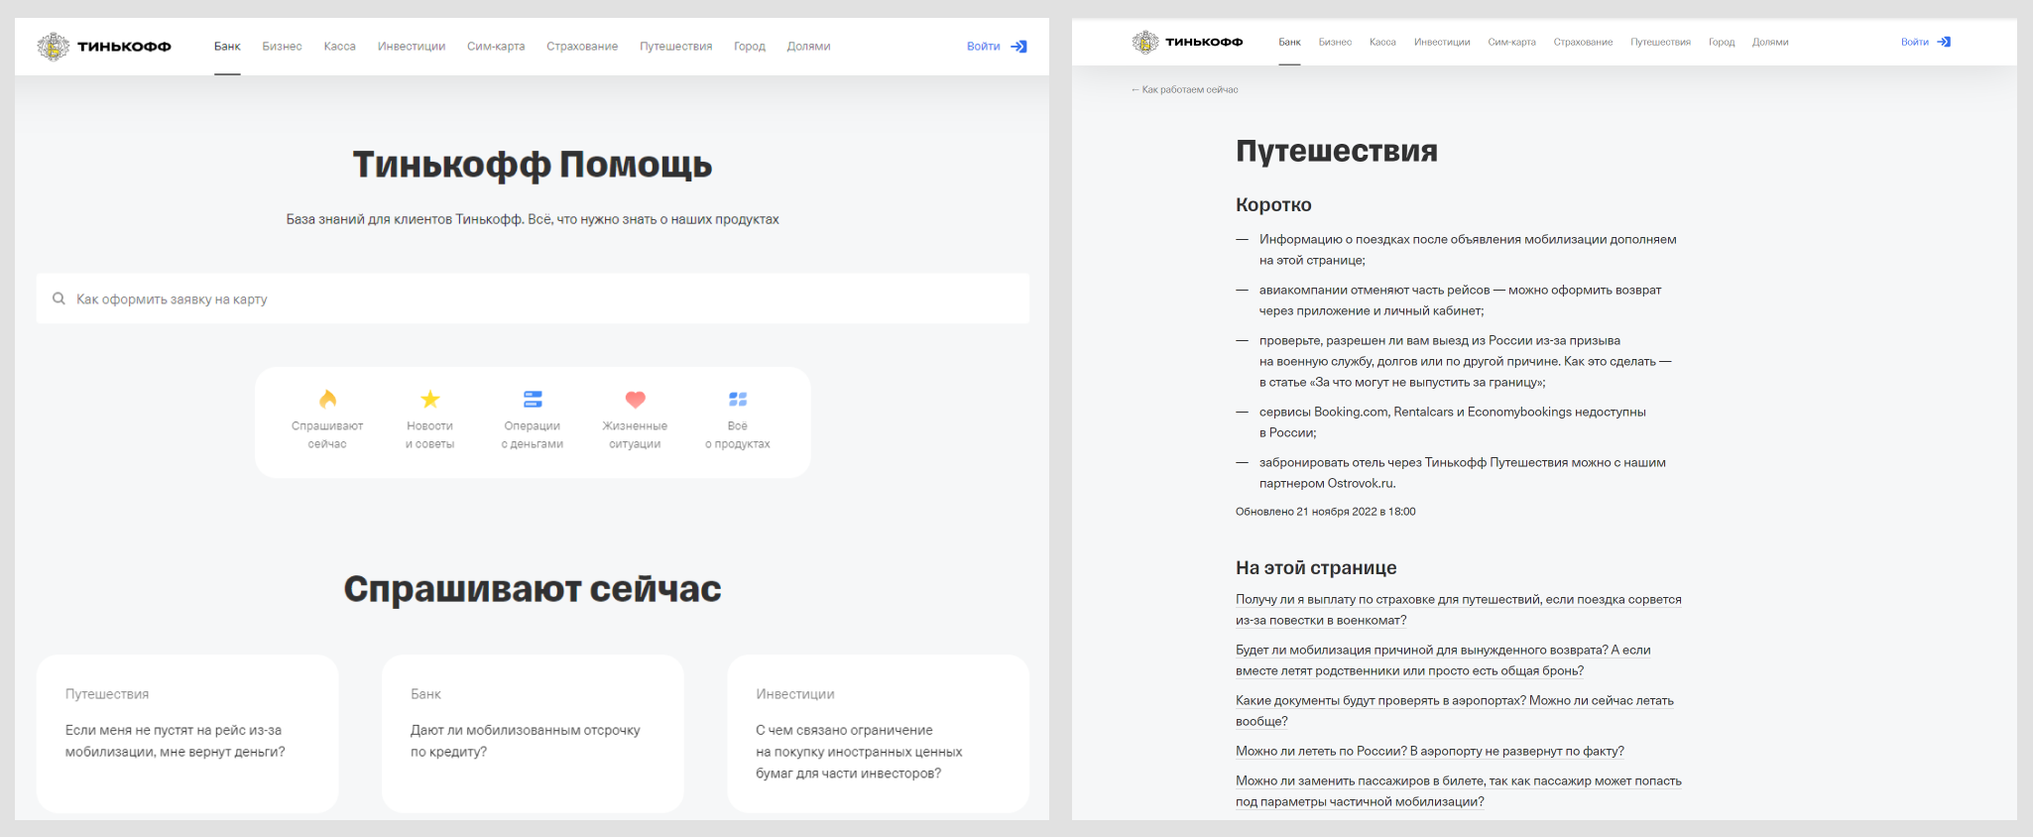
Task: Select 'Банк' tab in left page header
Action: point(227,47)
